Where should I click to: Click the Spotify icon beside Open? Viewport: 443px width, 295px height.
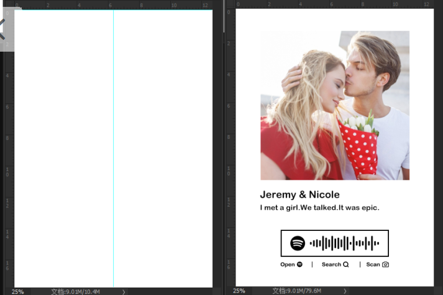299,265
